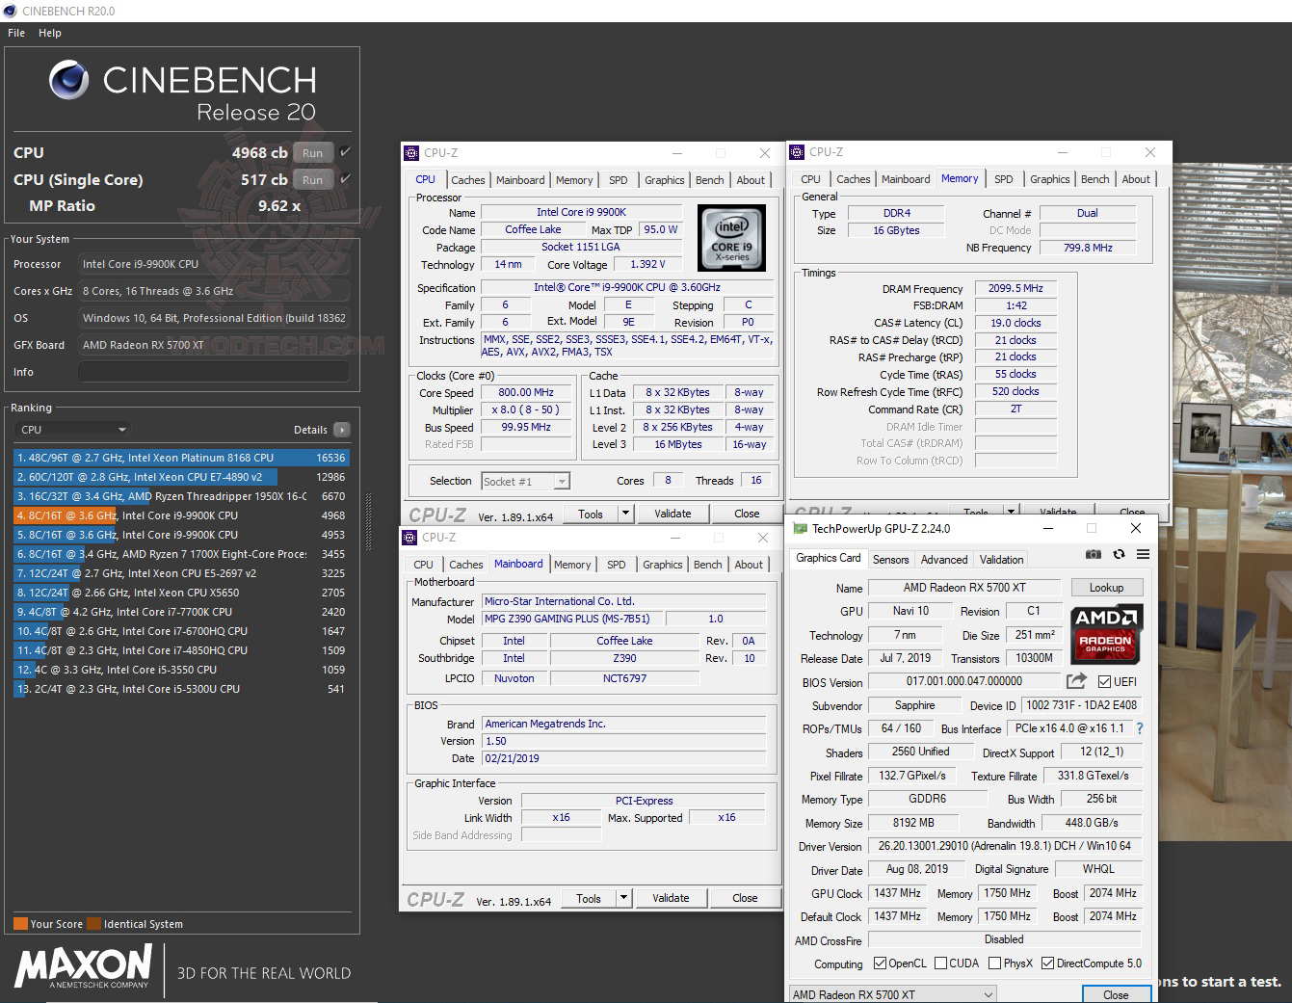Toggle the CPU test checkbox in Cinebench

click(x=345, y=152)
